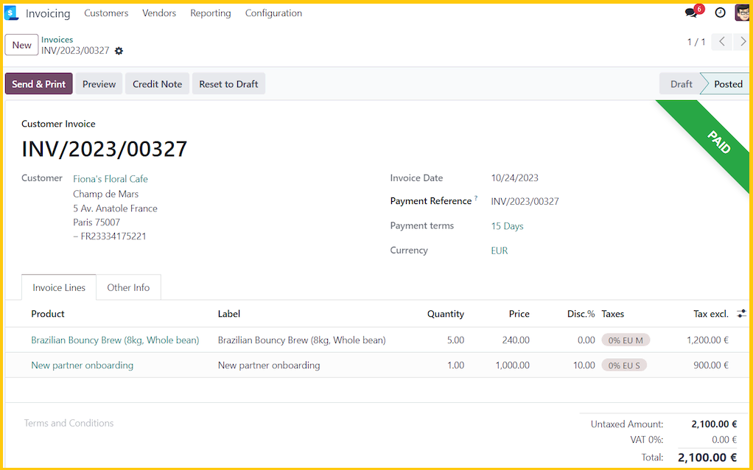Open the Vendors menu
This screenshot has width=753, height=470.
coord(159,13)
